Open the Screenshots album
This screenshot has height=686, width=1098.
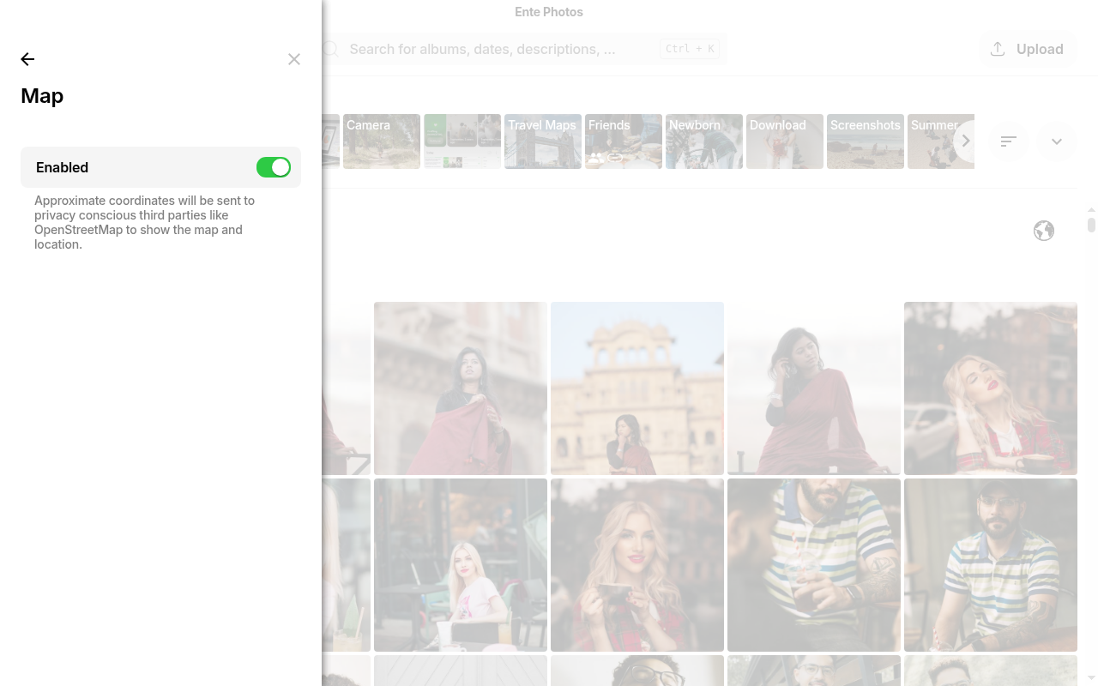point(866,141)
